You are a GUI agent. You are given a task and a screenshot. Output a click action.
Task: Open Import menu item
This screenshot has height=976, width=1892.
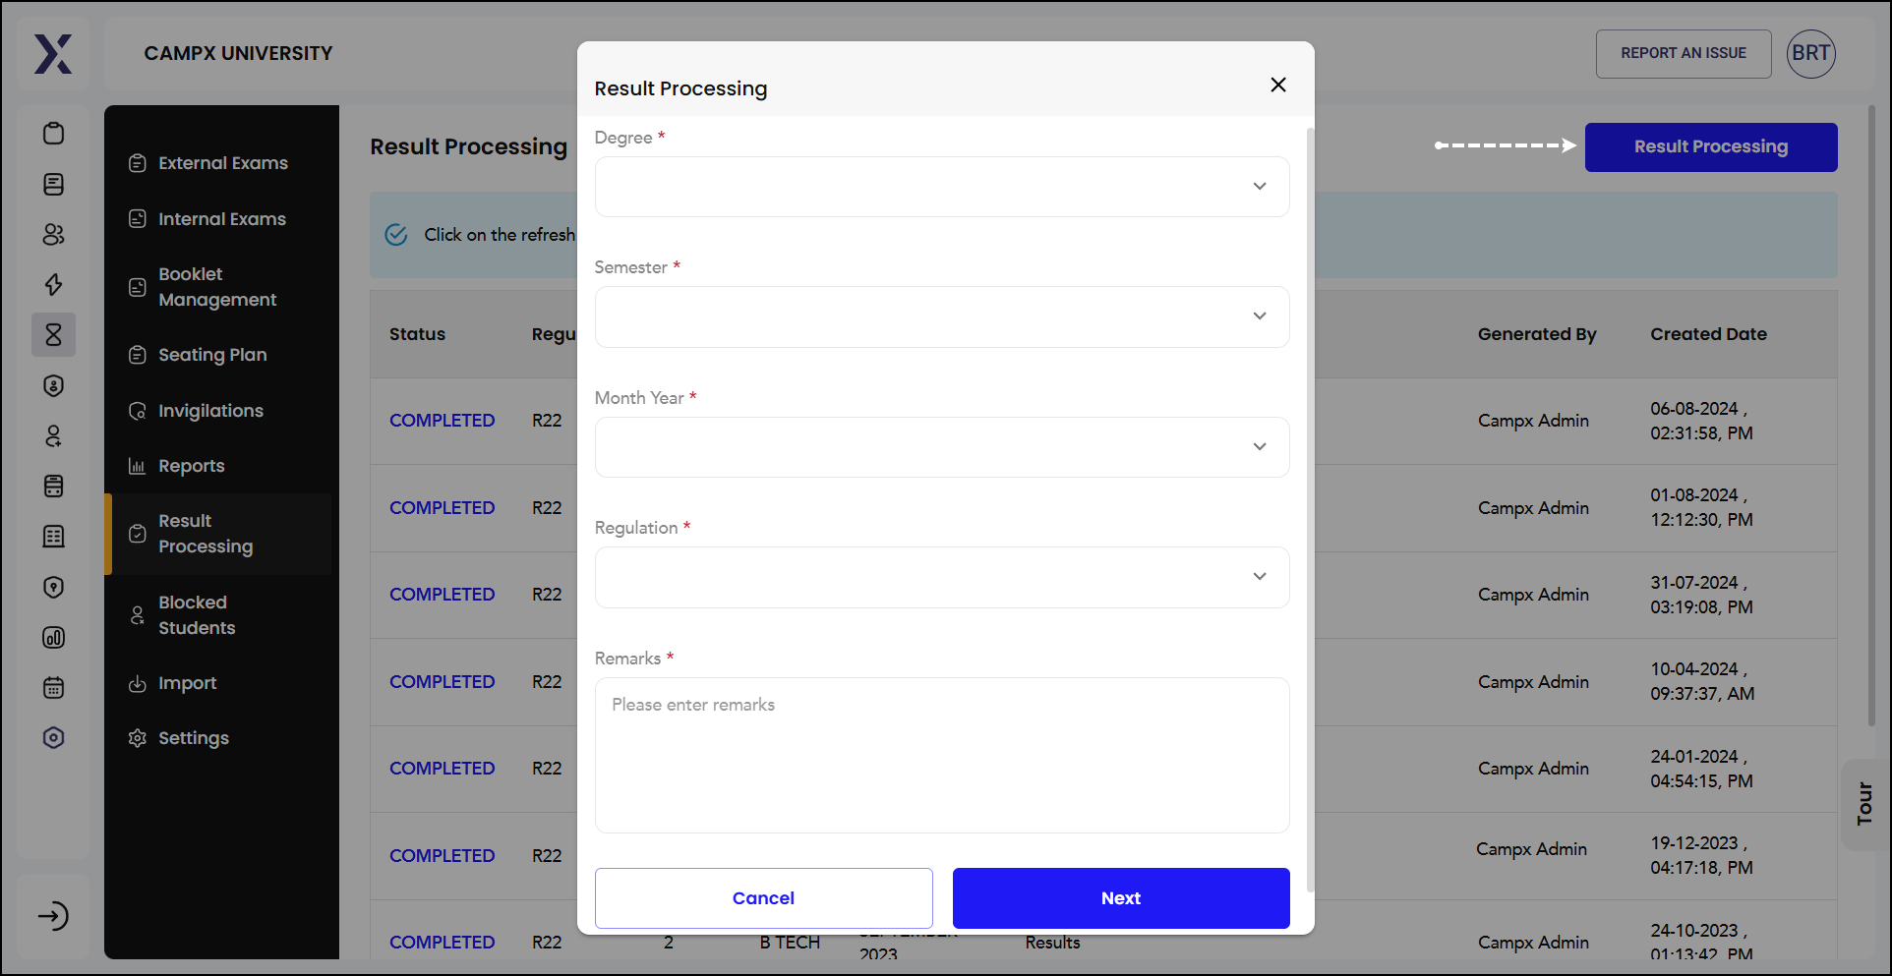point(222,683)
